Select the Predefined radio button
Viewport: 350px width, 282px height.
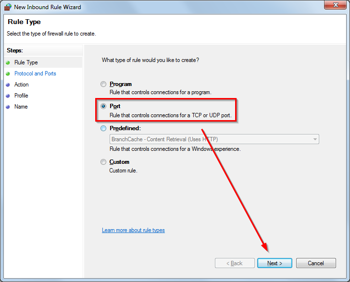[103, 128]
